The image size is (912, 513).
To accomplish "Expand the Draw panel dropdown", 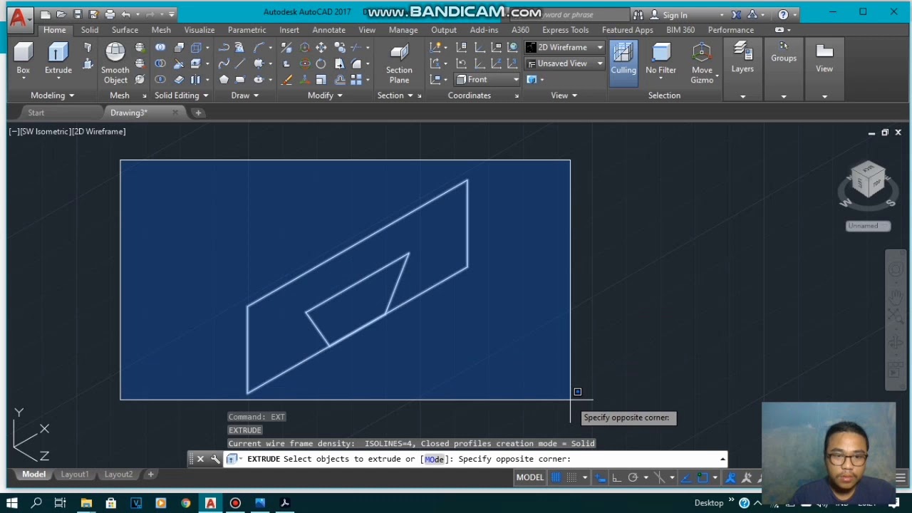I will 244,95.
